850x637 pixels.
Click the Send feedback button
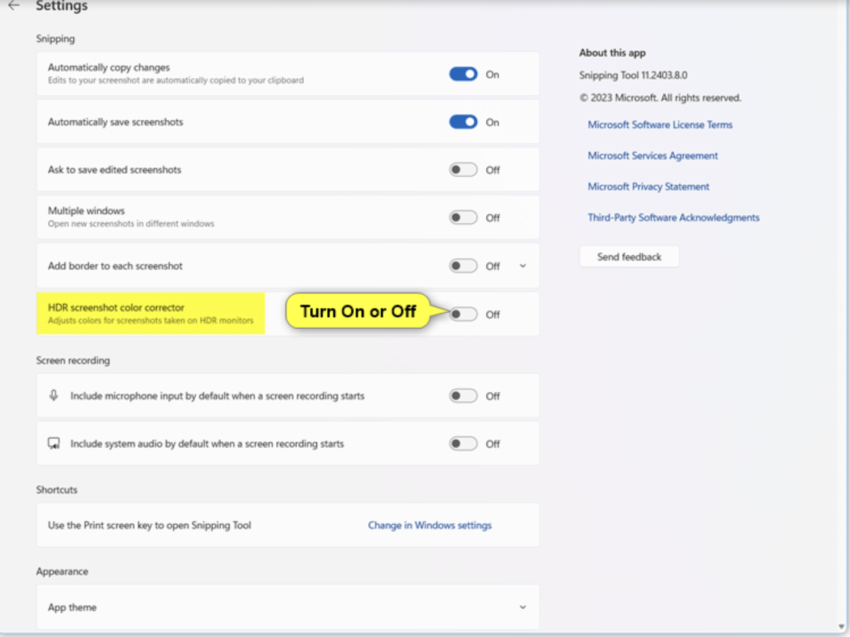[629, 257]
